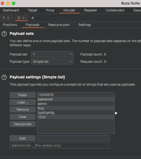Screen dimensions: 141x159
Task: Click the Paste button
Action: [x=23, y=95]
